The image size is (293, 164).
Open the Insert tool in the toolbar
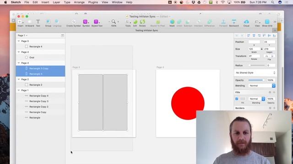(20, 23)
